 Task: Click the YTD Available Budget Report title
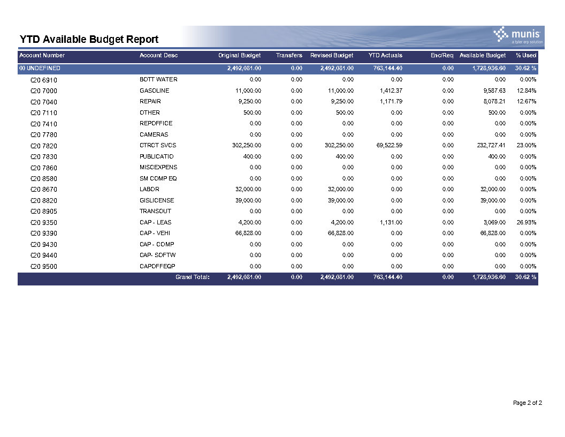89,39
